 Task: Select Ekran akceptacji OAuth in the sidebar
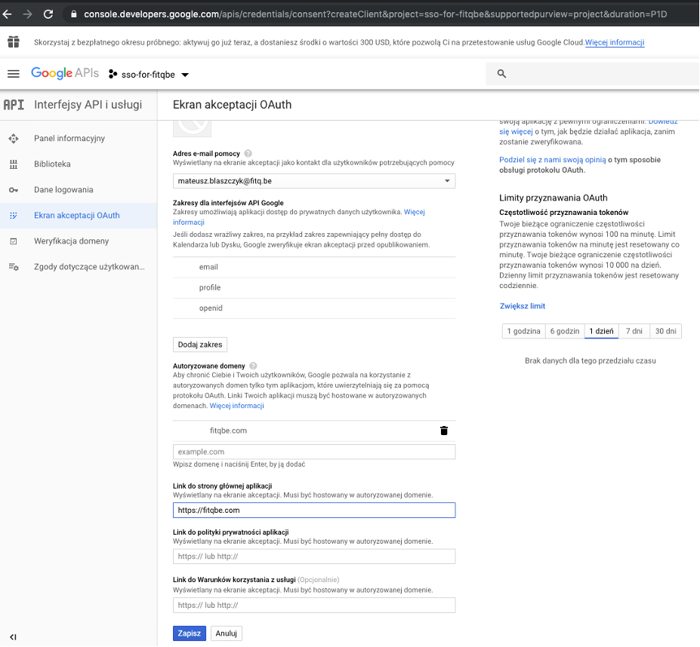coord(77,216)
